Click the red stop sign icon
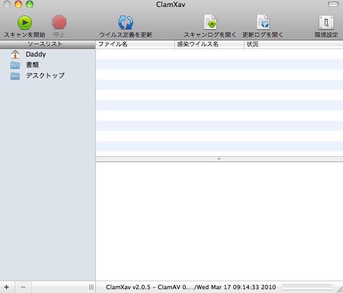This screenshot has height=293, width=343. pos(59,22)
